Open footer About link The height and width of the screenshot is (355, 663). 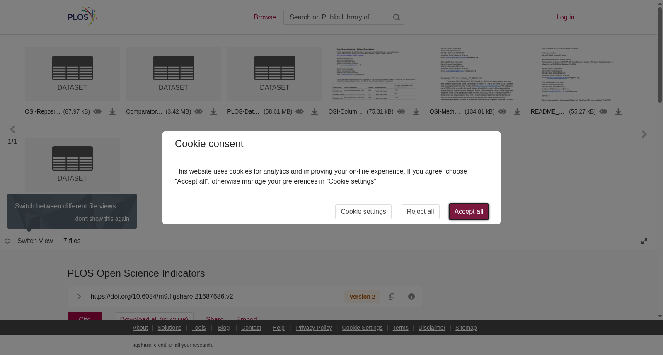click(x=140, y=328)
